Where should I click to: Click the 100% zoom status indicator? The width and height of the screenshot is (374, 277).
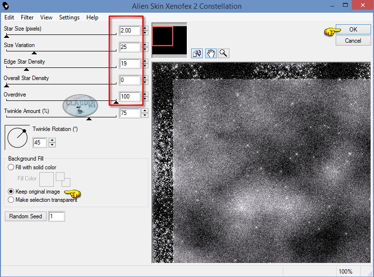pos(345,272)
